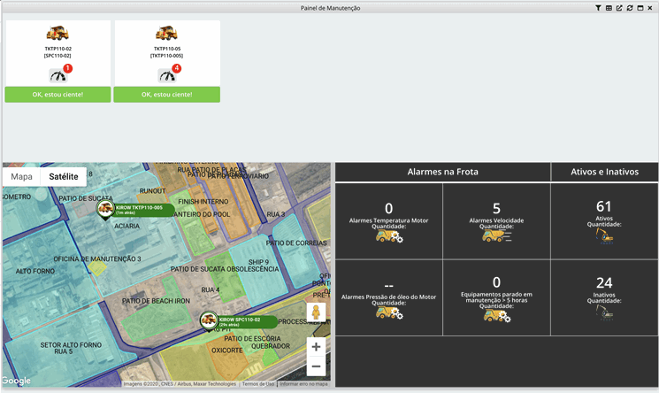Select the TKTP110-05 truck icon
This screenshot has width=659, height=393.
point(166,34)
